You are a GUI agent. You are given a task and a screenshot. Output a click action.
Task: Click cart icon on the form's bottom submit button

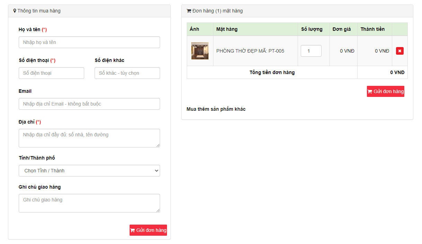(132, 230)
